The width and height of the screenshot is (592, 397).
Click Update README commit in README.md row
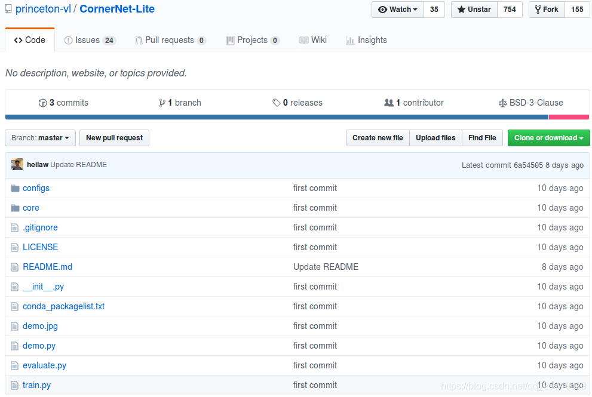coord(326,267)
